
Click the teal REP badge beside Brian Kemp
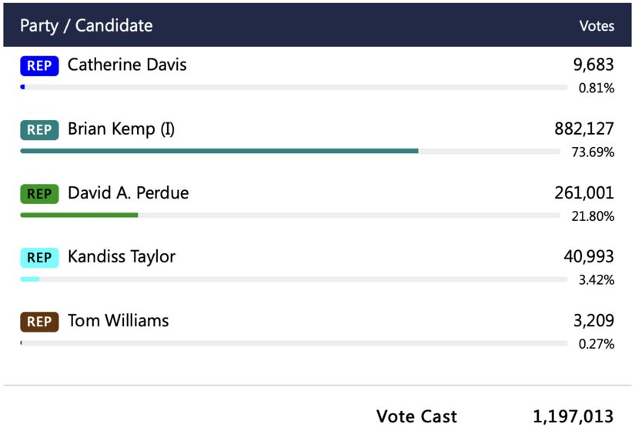(39, 130)
